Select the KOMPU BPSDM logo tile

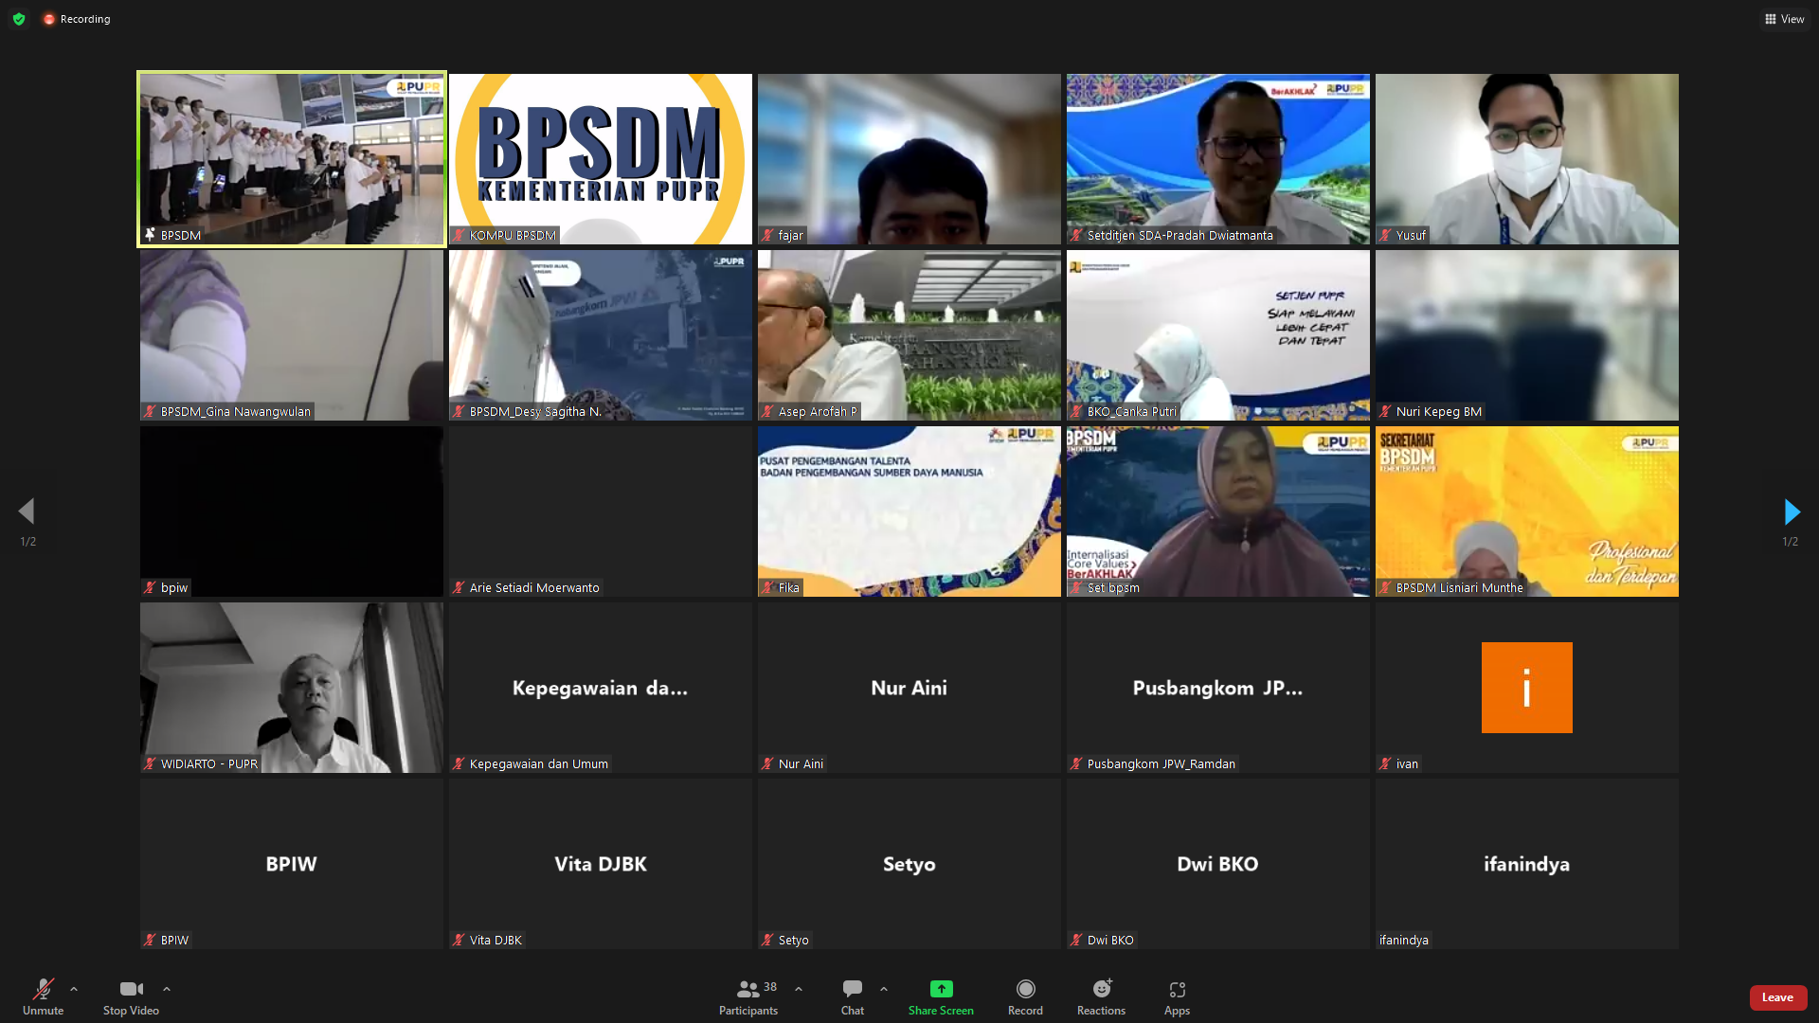[601, 159]
